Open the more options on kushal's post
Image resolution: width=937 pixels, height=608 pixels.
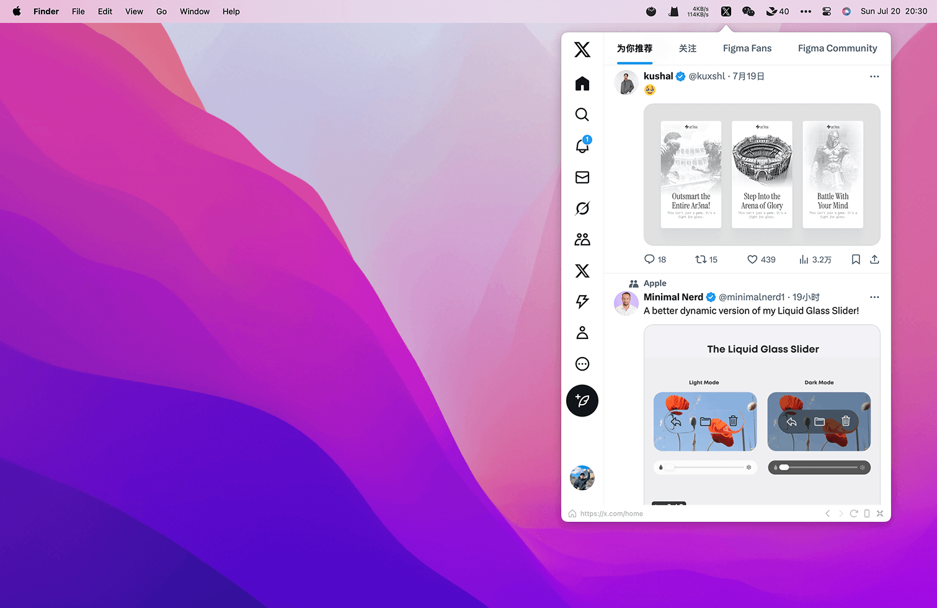pyautogui.click(x=874, y=76)
